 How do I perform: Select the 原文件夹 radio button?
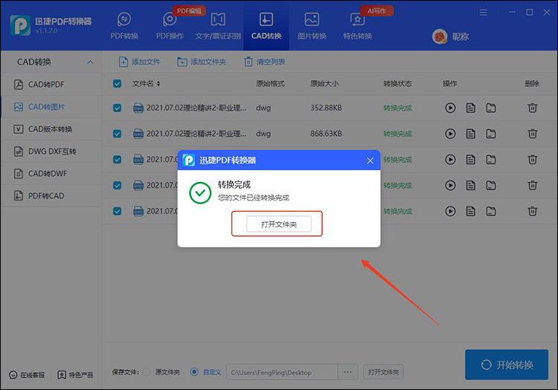click(x=147, y=372)
